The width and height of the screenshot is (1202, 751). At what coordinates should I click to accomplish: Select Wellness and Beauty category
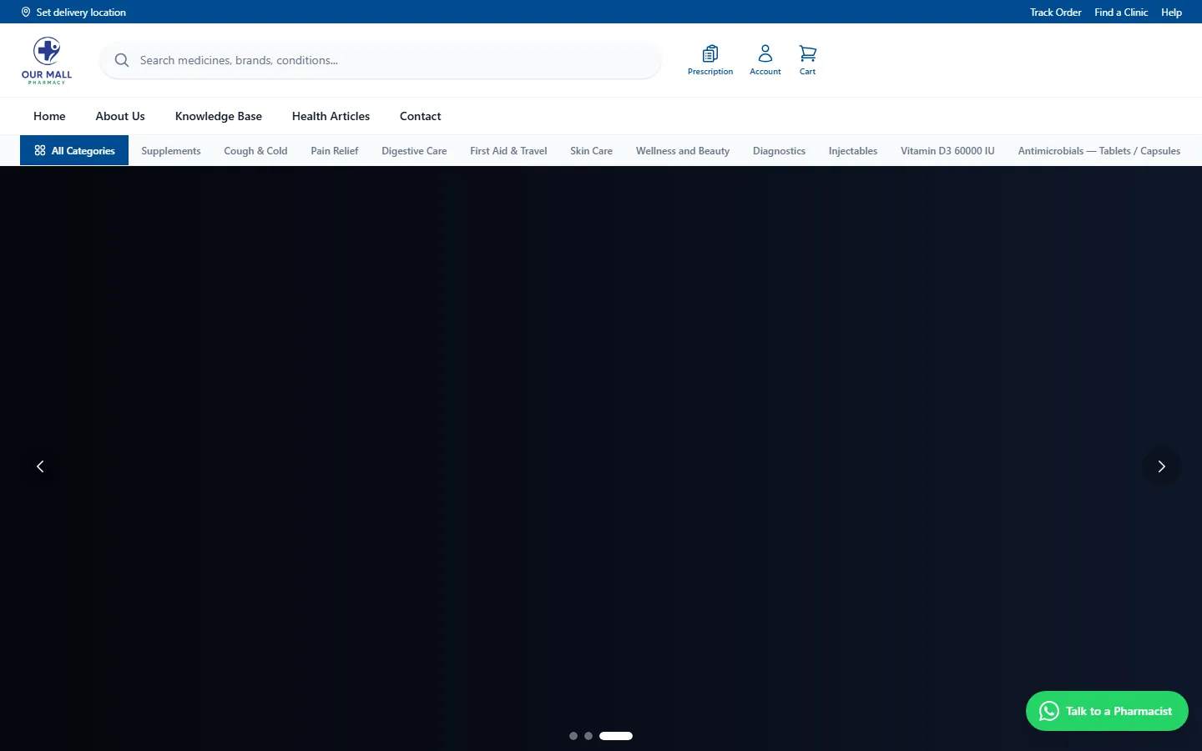683,151
